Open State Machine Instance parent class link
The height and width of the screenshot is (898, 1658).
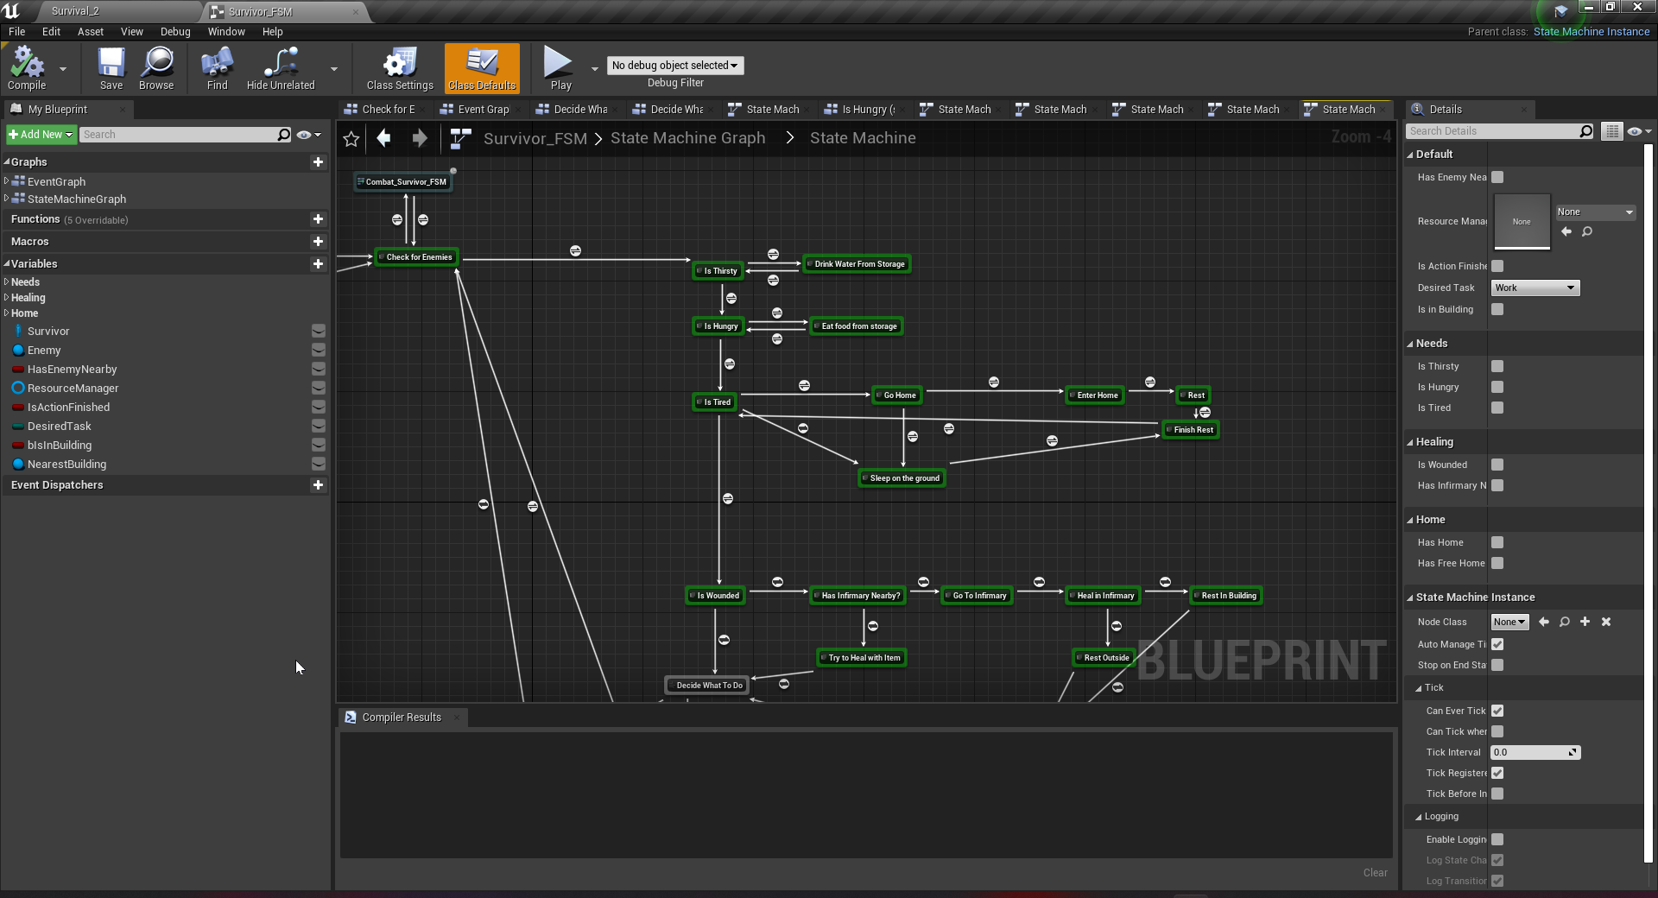click(x=1591, y=32)
